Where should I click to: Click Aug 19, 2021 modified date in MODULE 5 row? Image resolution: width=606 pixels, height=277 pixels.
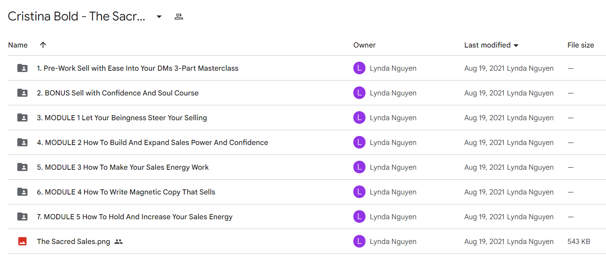484,217
